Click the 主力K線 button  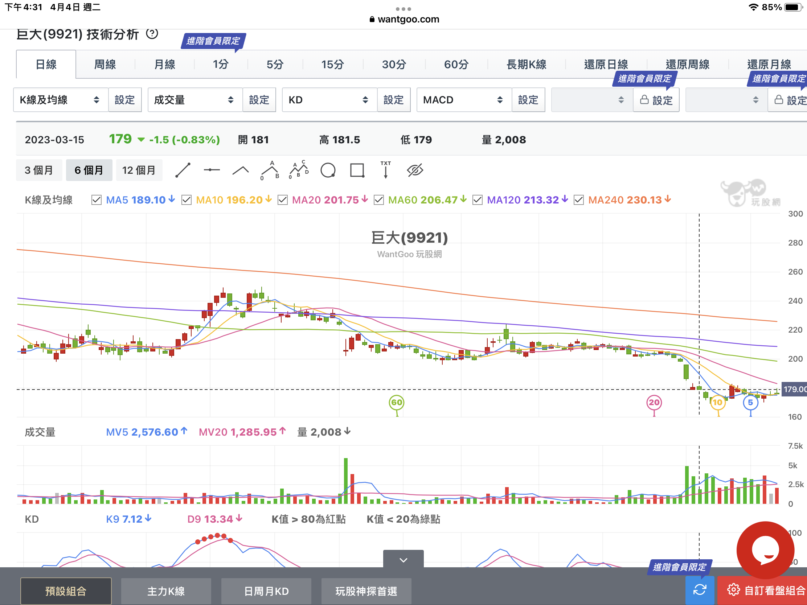pyautogui.click(x=166, y=591)
